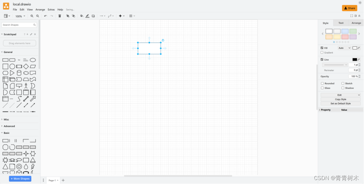Viewport: 364px width, 184px height.
Task: Open the table insert dropdown
Action: point(132,16)
